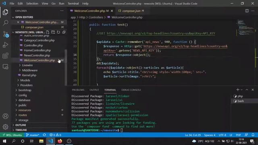Go to line via Ln 34, Col 29

point(193,135)
